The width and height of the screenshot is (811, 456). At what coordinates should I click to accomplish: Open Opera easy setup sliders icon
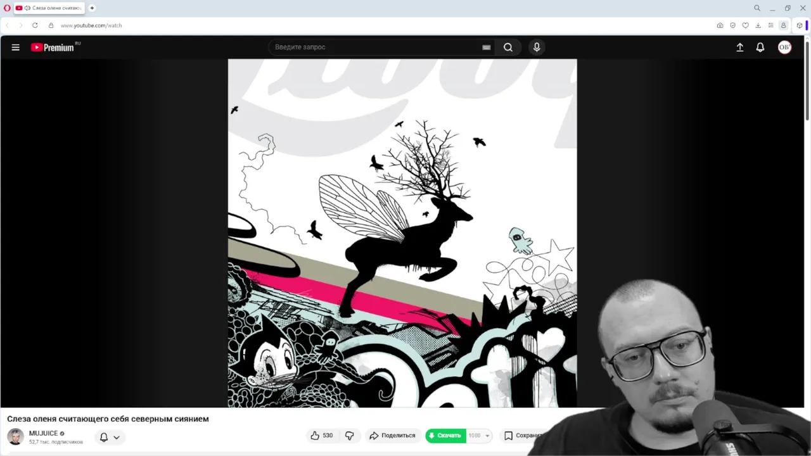770,25
